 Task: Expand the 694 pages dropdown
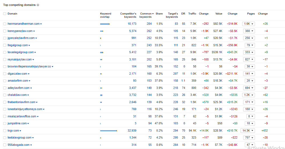[x=249, y=88]
